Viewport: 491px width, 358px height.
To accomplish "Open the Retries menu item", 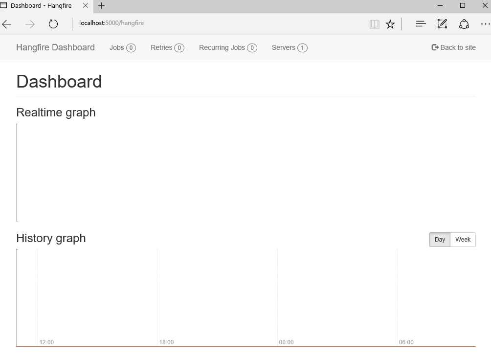I will pos(167,47).
